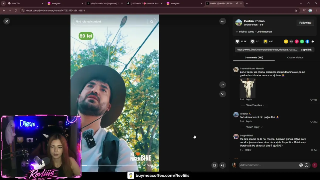
Task: Switch to the Creator videos tab
Action: click(295, 57)
